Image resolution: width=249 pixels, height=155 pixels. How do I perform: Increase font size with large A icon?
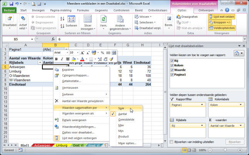coord(82,53)
